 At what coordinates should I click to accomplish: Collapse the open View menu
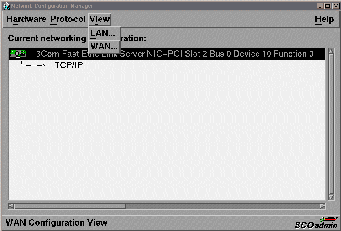point(100,19)
